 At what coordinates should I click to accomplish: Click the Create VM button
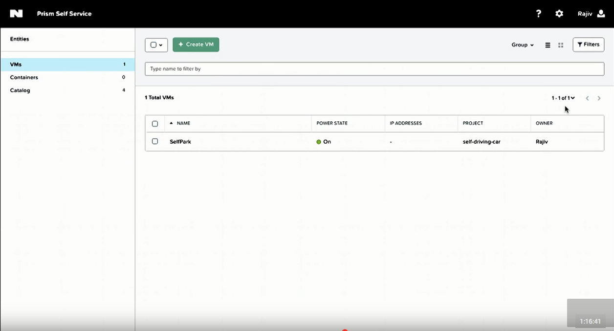coord(196,44)
